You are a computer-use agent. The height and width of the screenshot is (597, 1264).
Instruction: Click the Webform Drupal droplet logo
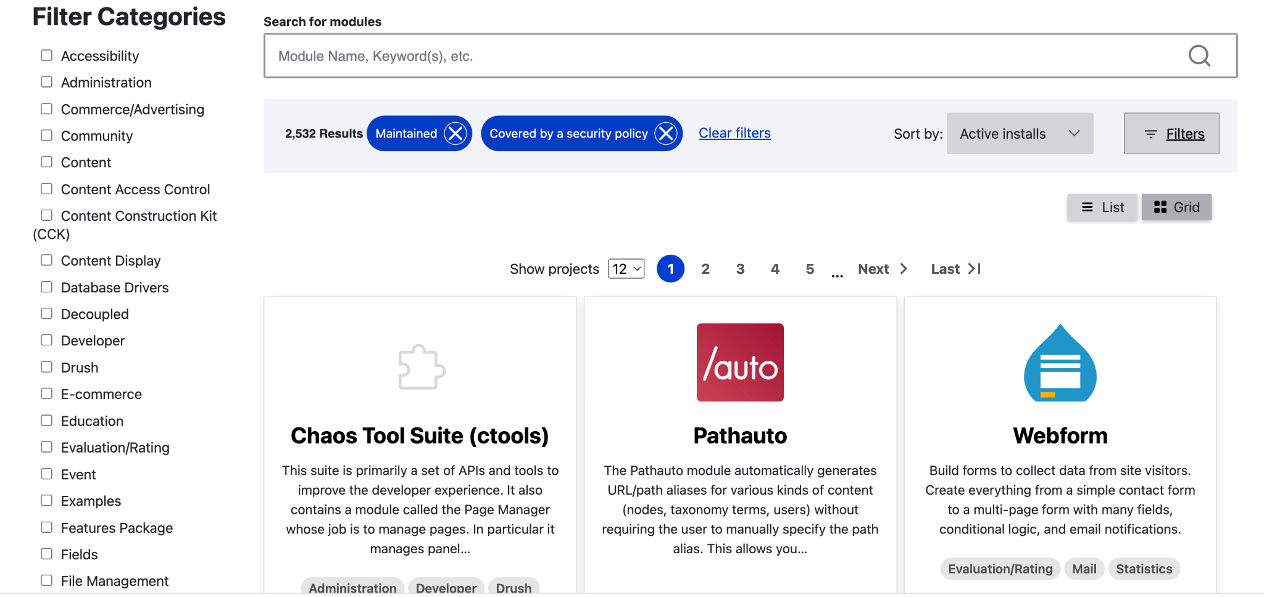tap(1060, 365)
